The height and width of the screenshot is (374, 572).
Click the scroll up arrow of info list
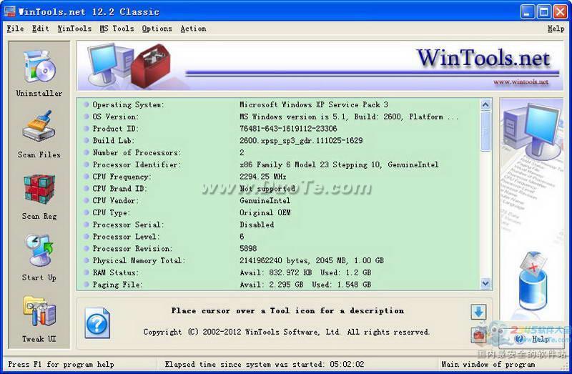pos(485,105)
